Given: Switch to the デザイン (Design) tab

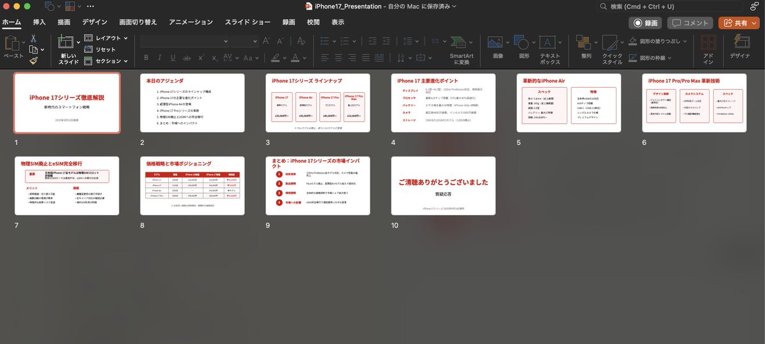Looking at the screenshot, I should tap(95, 22).
